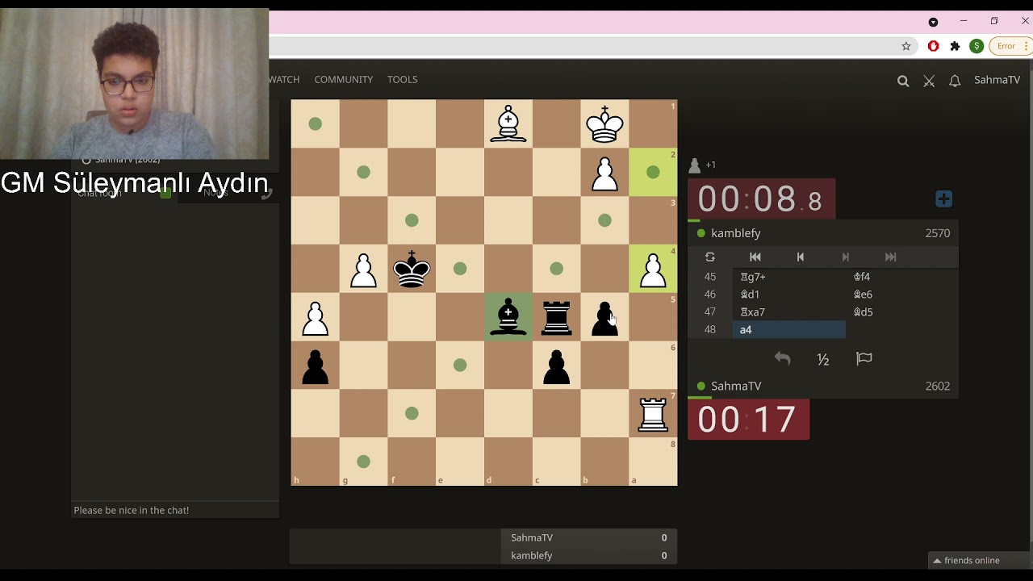Select the black bishop on d5
This screenshot has height=581, width=1033.
coord(508,317)
